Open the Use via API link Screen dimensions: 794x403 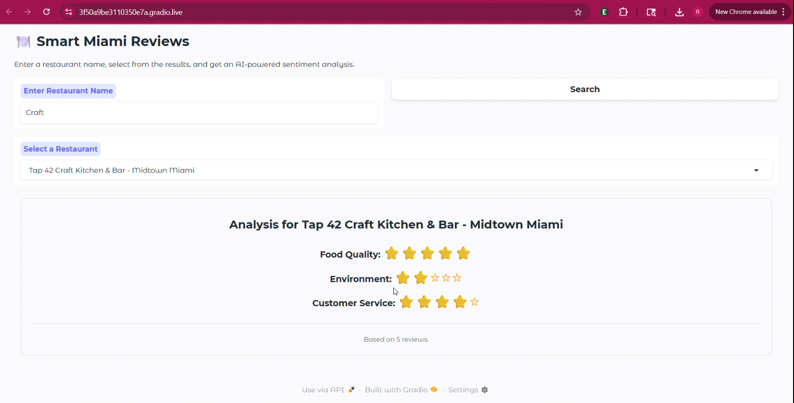[x=328, y=390]
